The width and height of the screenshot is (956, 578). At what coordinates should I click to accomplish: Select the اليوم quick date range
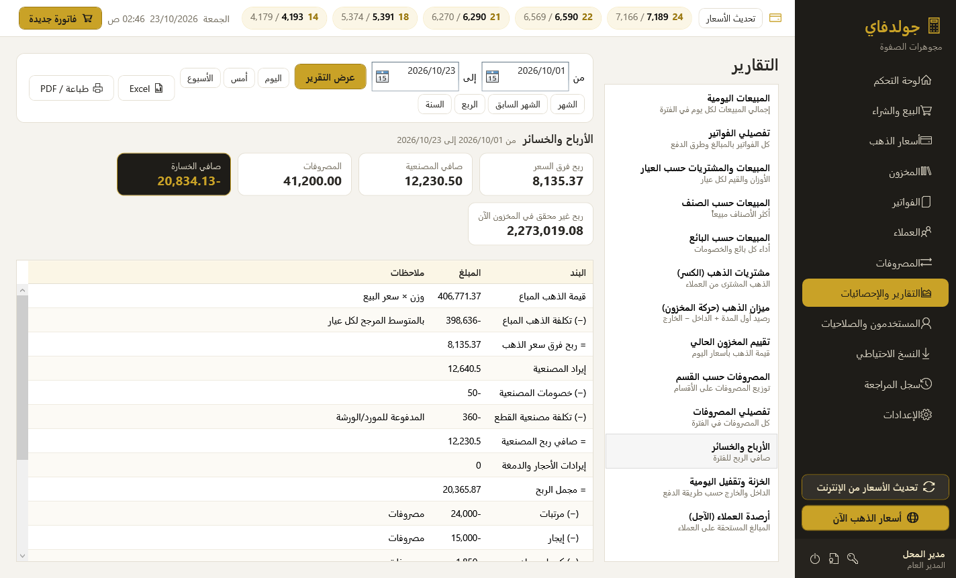pyautogui.click(x=273, y=78)
